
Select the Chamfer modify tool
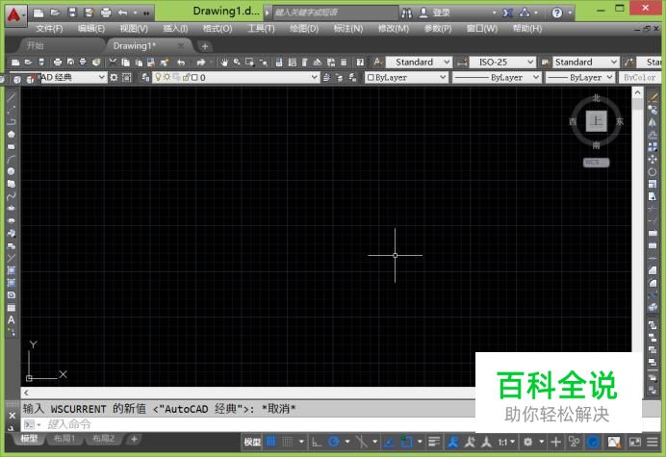[653, 270]
